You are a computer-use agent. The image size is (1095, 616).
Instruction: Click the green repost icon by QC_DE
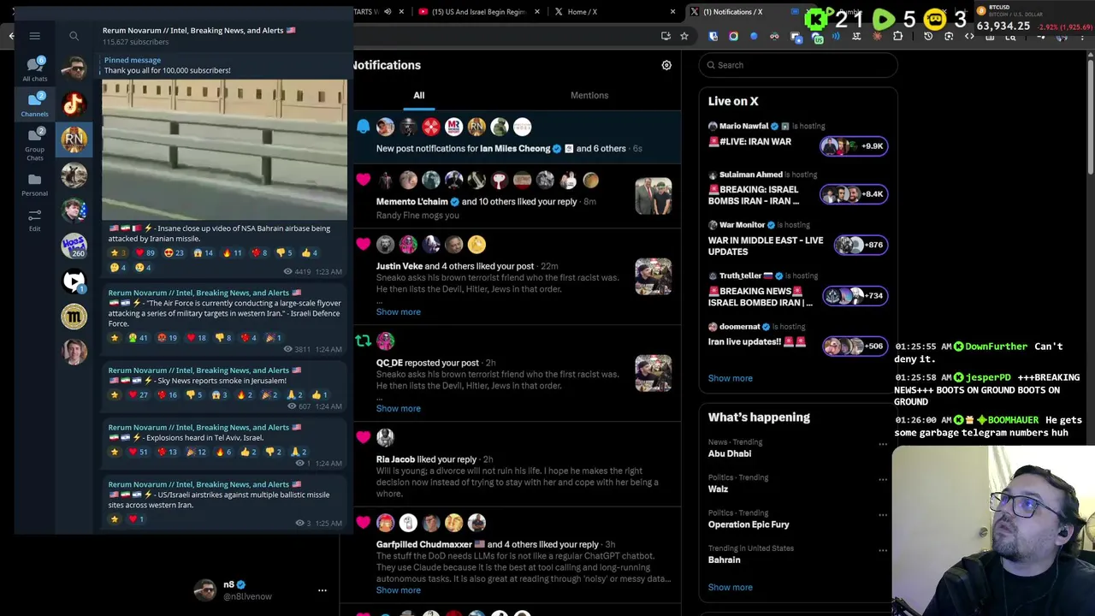[363, 341]
